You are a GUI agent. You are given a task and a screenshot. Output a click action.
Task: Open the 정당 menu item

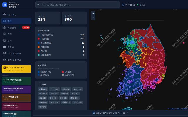click(16, 34)
